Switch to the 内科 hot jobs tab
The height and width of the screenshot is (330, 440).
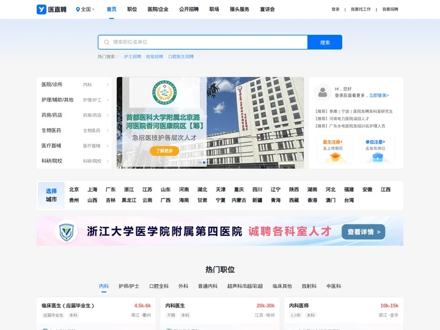click(104, 286)
